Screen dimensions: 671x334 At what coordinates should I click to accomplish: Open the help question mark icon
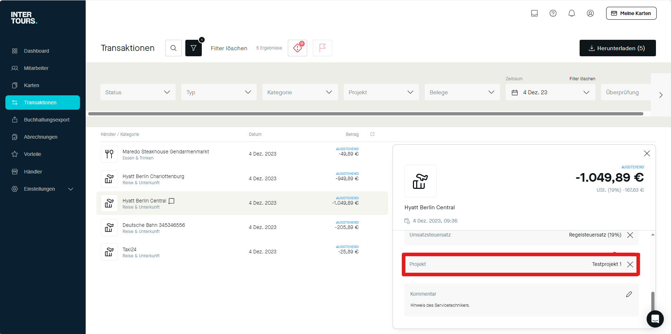[x=553, y=13]
